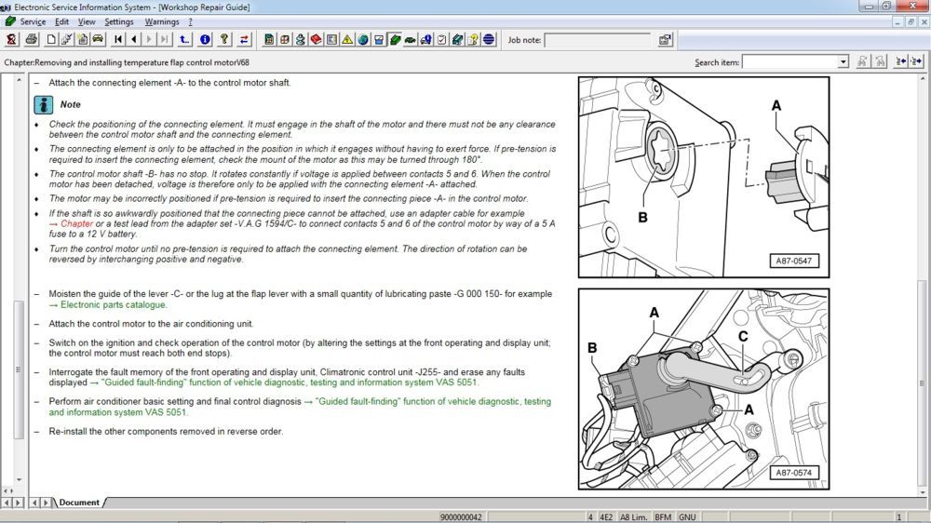This screenshot has width=931, height=523.
Task: Click the blue car with info icon
Action: [425, 40]
